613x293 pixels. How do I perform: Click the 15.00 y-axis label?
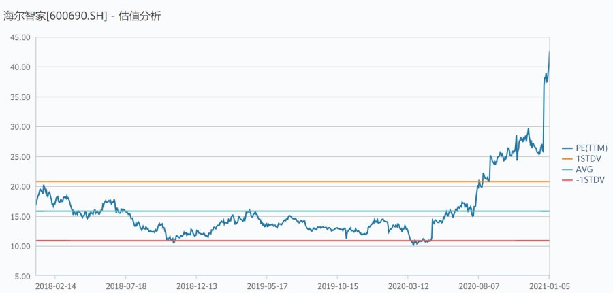pos(20,217)
